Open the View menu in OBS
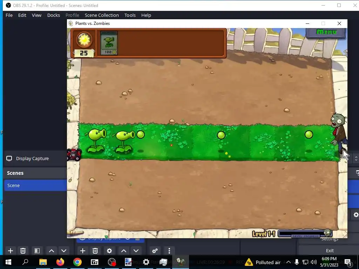 36,15
